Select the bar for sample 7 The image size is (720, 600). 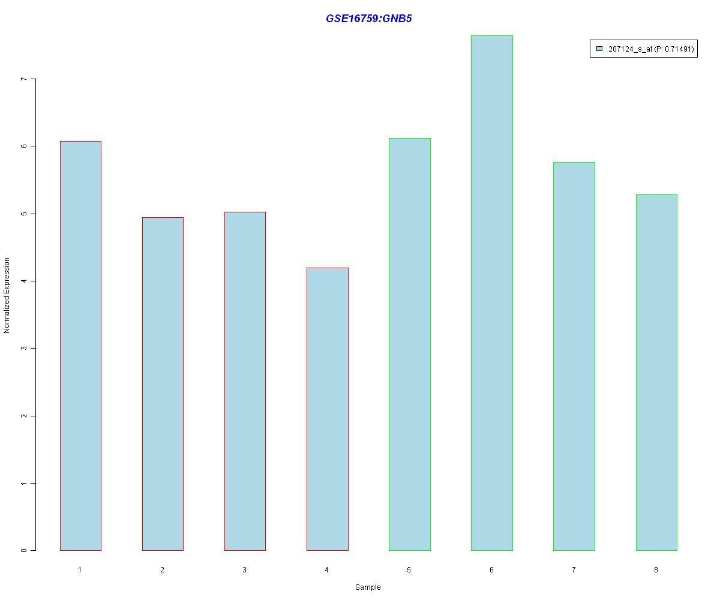[574, 356]
